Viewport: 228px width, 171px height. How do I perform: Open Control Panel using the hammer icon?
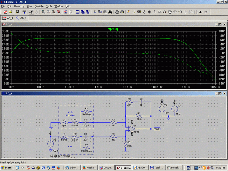(x=24, y=12)
